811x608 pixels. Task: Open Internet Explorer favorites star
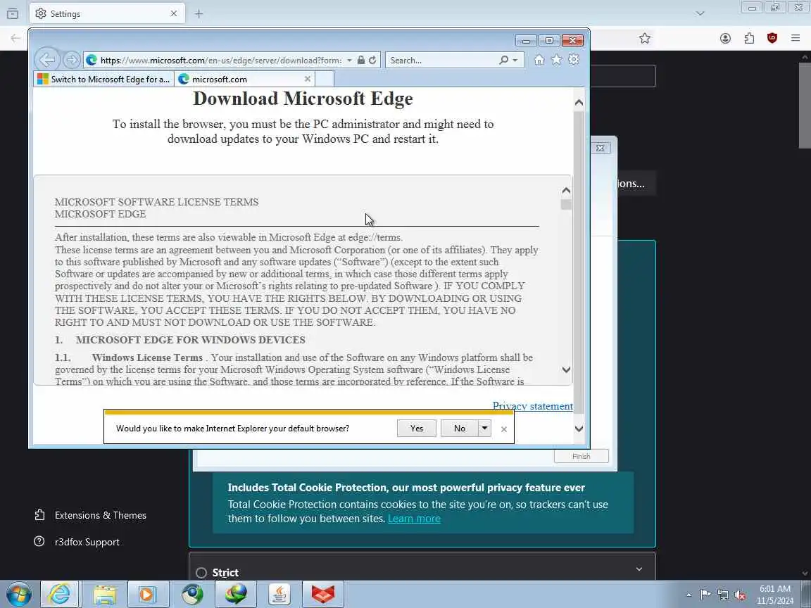click(557, 59)
